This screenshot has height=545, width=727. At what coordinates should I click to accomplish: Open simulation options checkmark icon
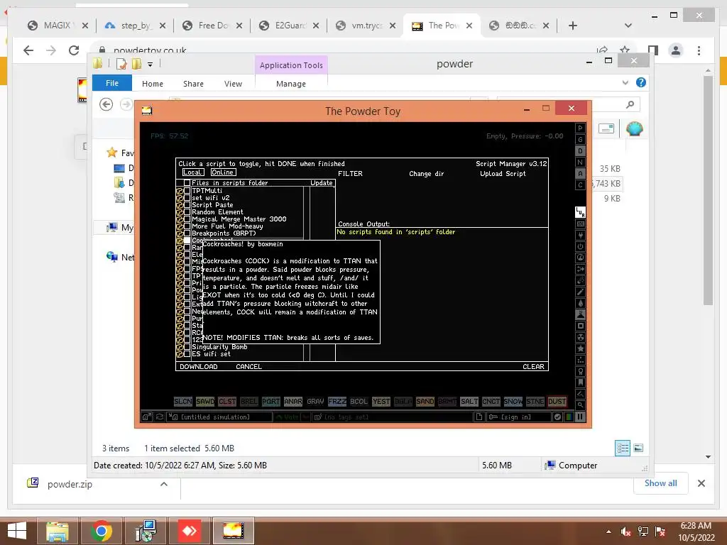coord(558,417)
